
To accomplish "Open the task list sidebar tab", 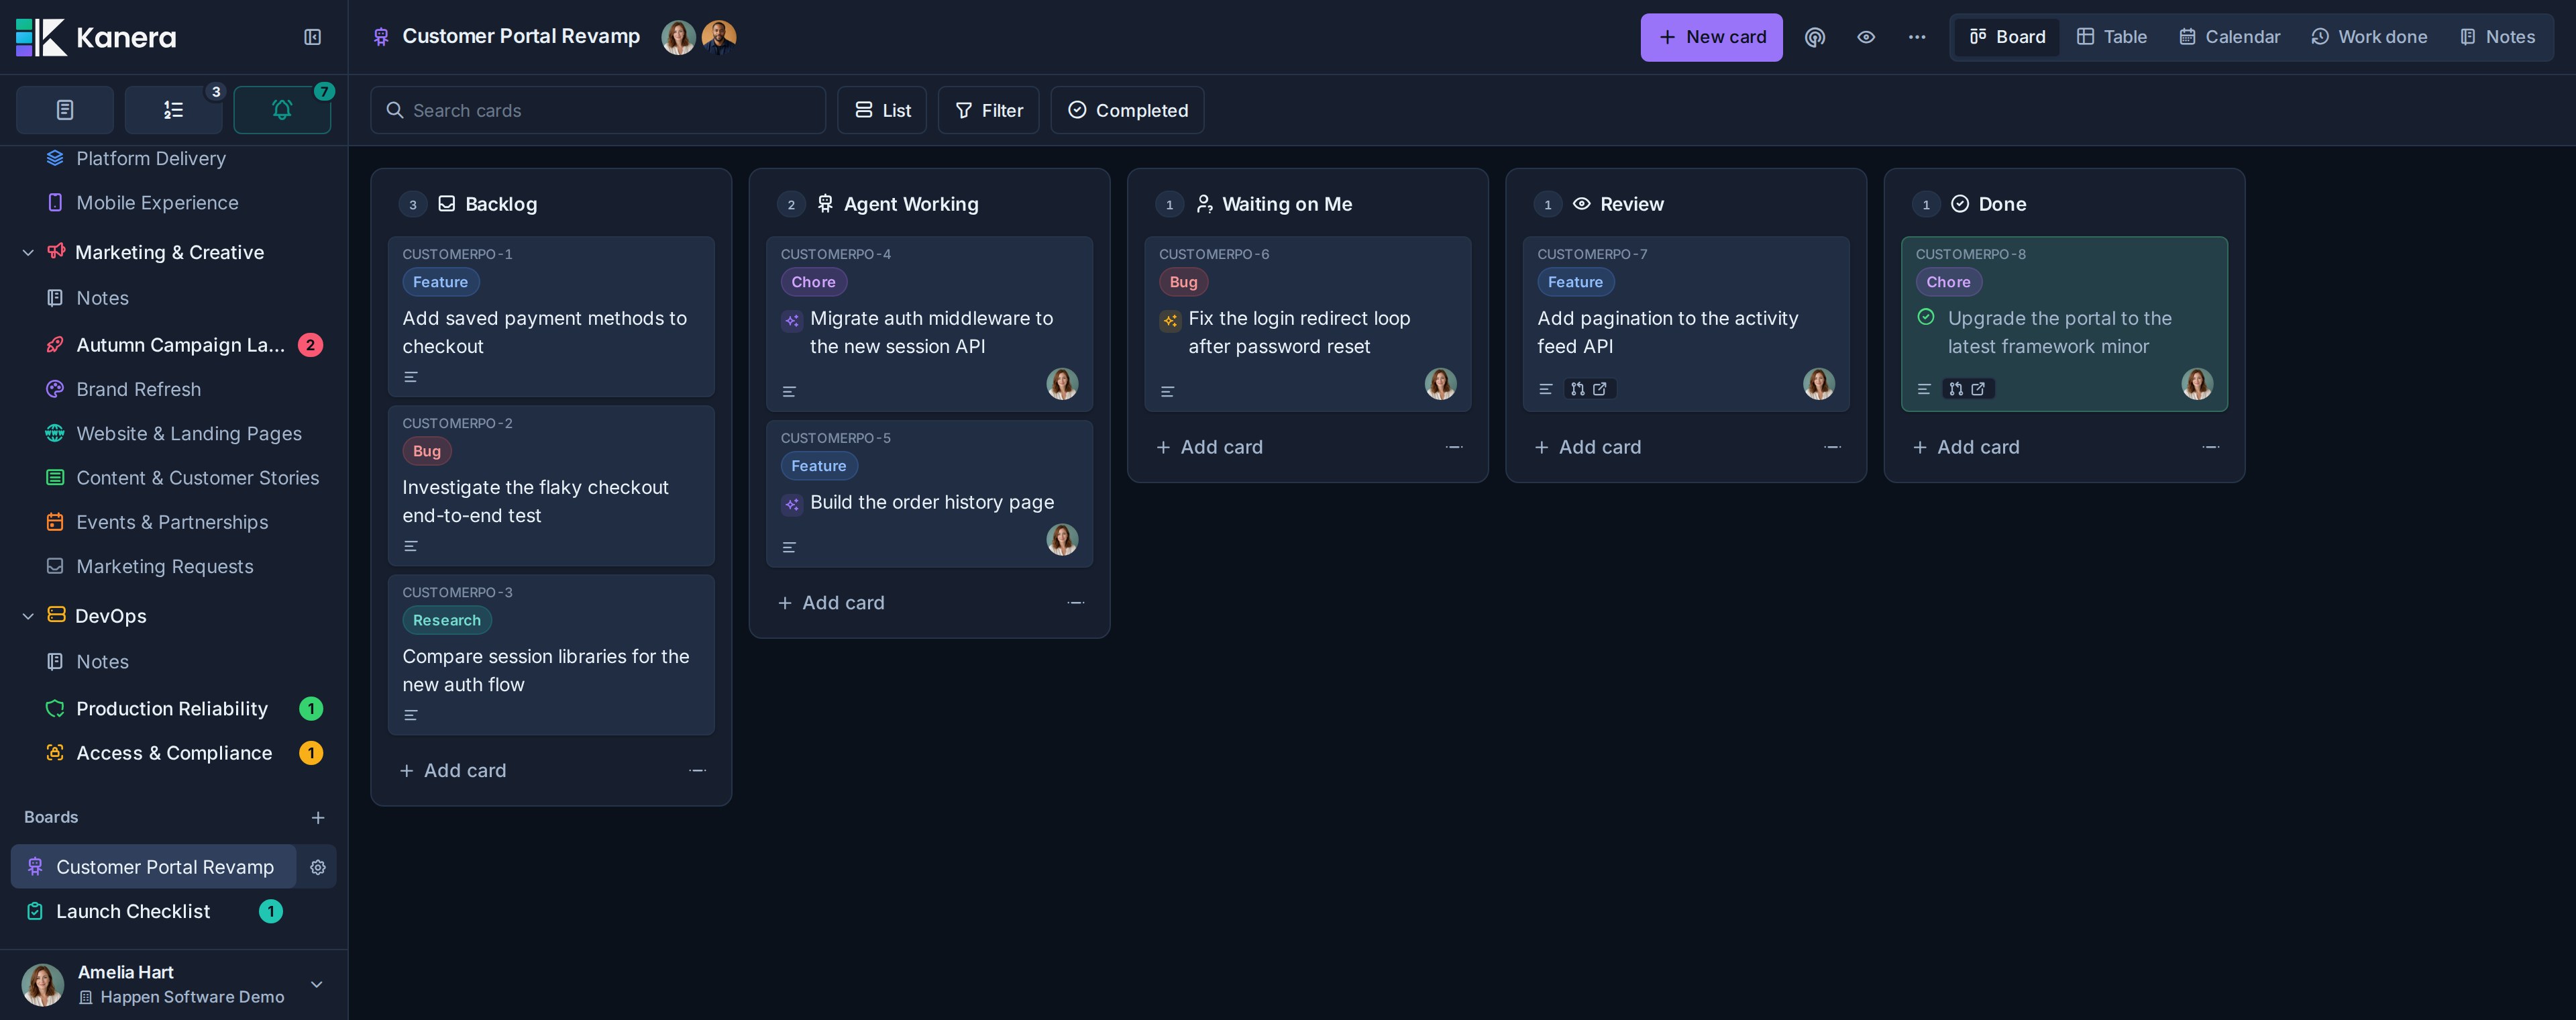I will click(x=173, y=110).
